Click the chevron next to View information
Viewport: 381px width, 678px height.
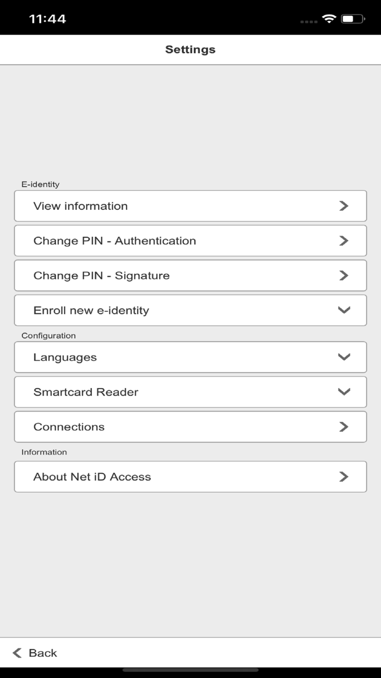click(343, 205)
